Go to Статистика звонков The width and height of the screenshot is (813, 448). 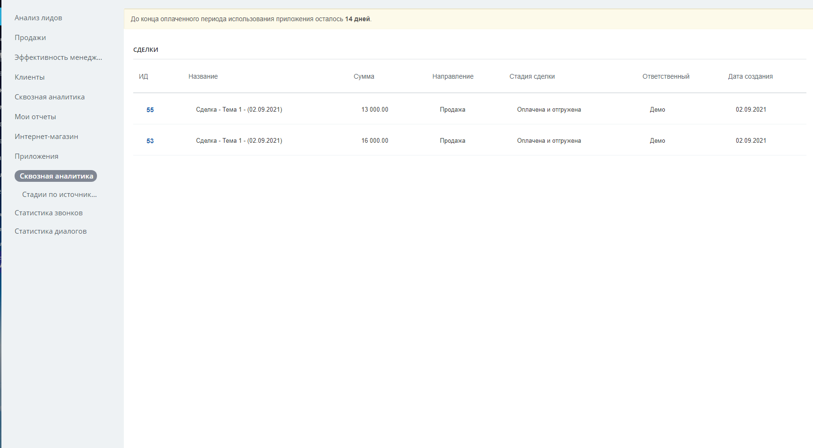click(48, 213)
